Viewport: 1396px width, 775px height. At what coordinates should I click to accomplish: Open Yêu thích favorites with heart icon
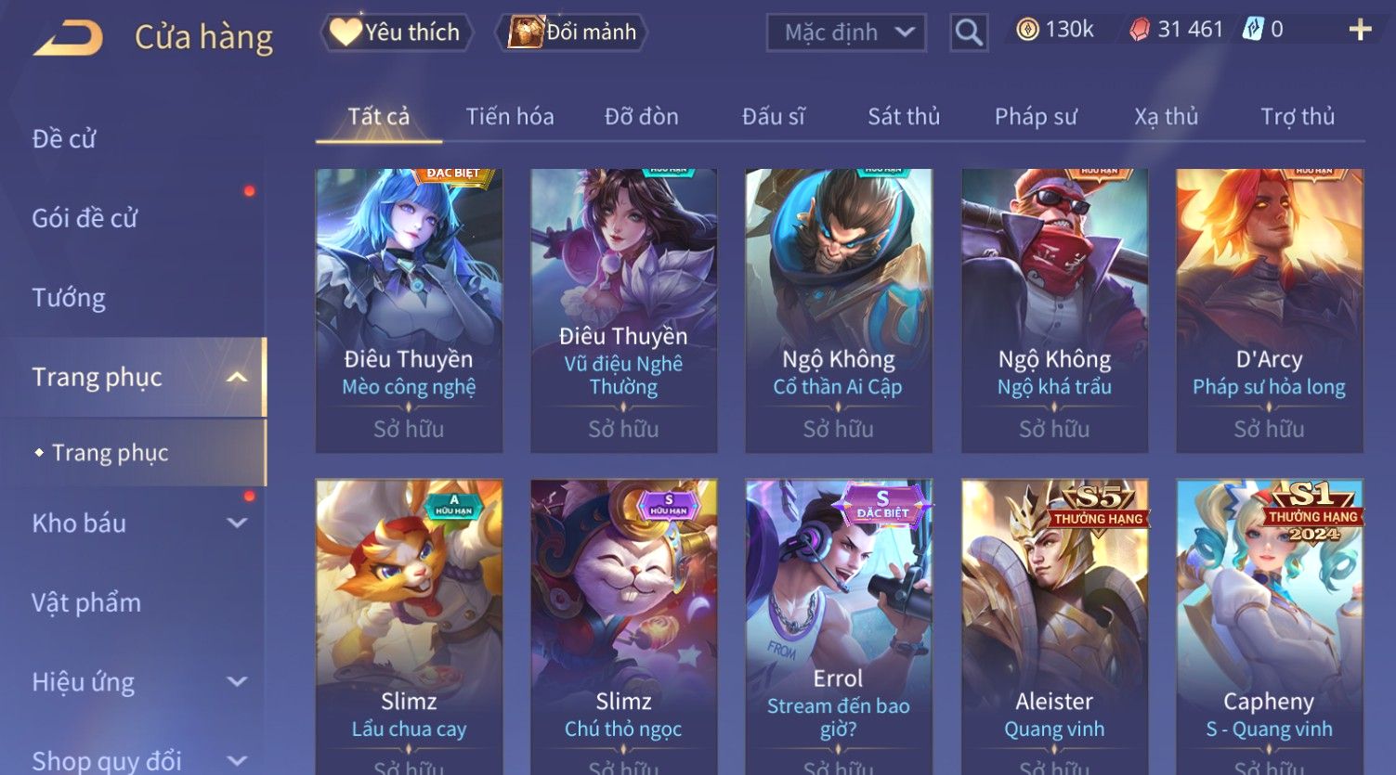click(x=397, y=32)
